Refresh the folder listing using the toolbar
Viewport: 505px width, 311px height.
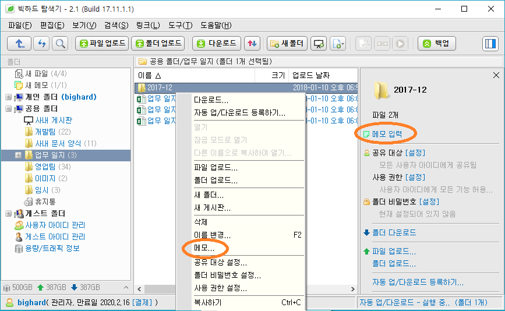pyautogui.click(x=41, y=44)
